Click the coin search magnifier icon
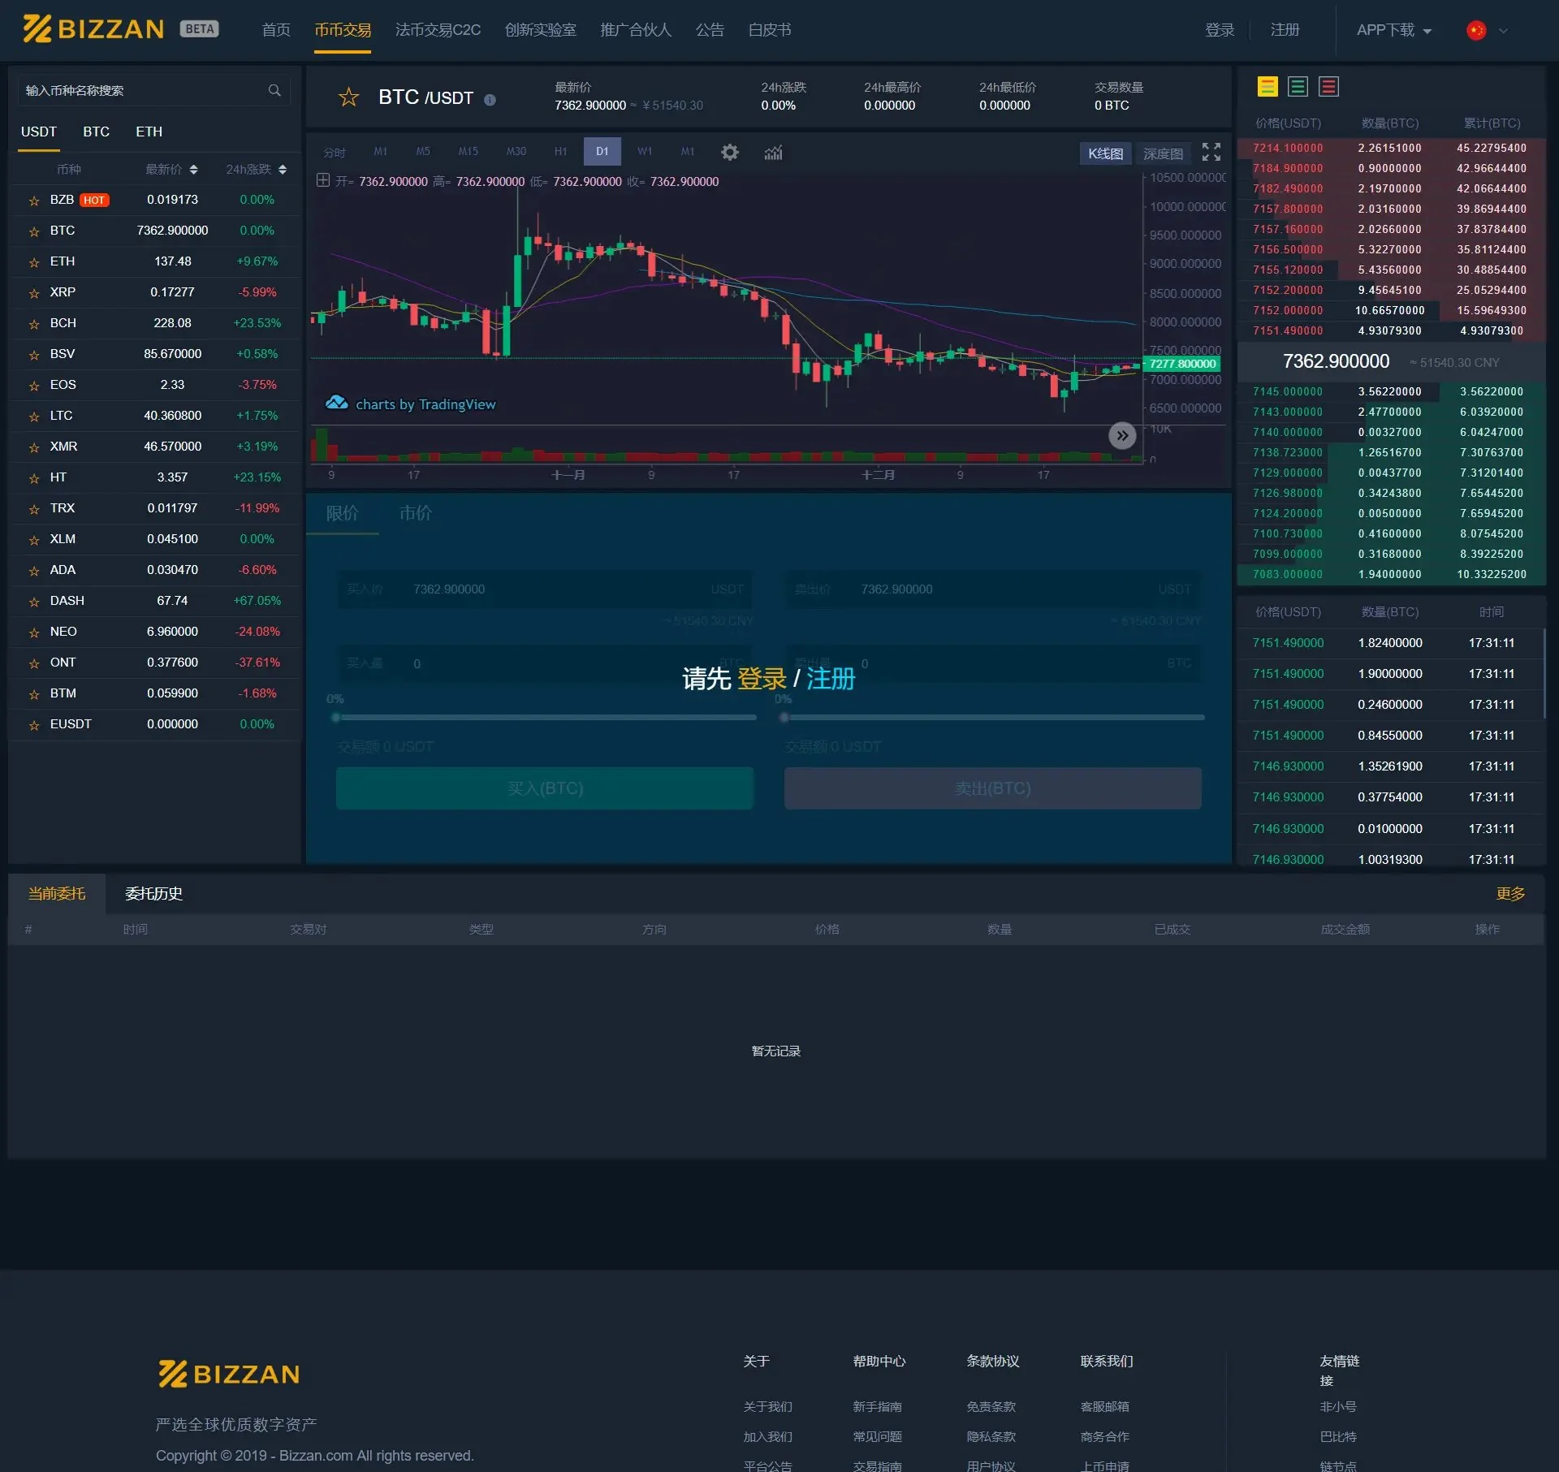This screenshot has height=1472, width=1559. [274, 90]
